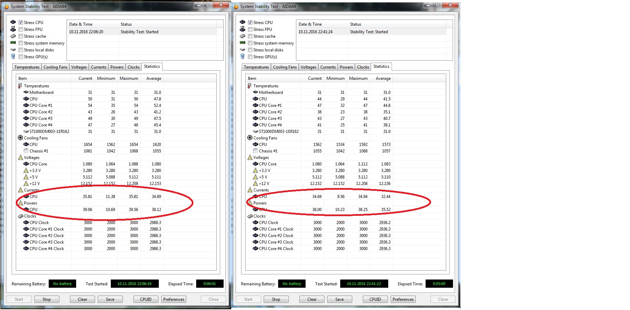Switch to Powers tab in the right window
Image resolution: width=630 pixels, height=310 pixels.
click(346, 67)
